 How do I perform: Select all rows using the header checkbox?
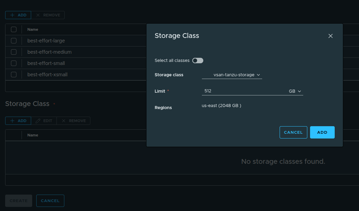(13, 29)
